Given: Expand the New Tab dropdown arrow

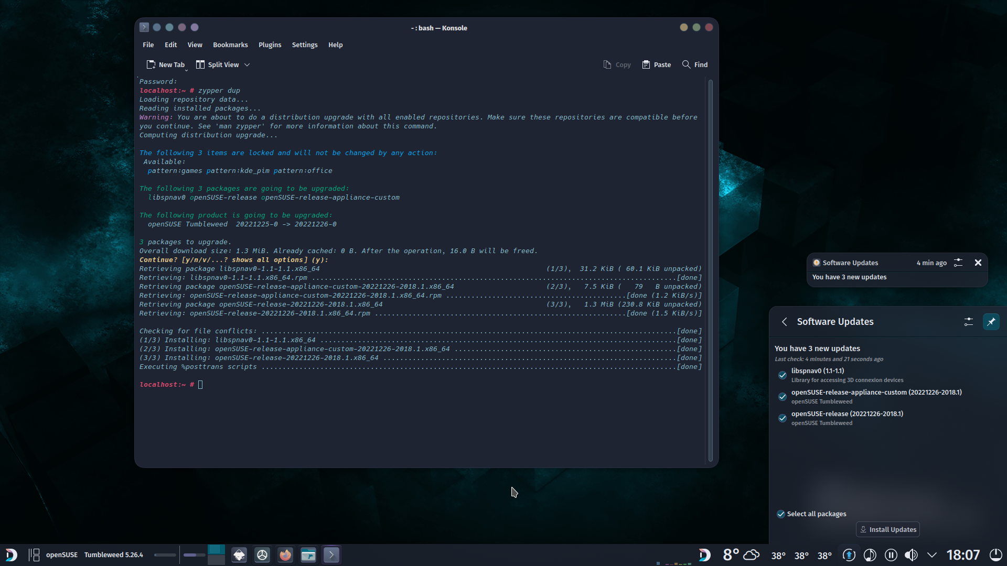Looking at the screenshot, I should point(186,70).
